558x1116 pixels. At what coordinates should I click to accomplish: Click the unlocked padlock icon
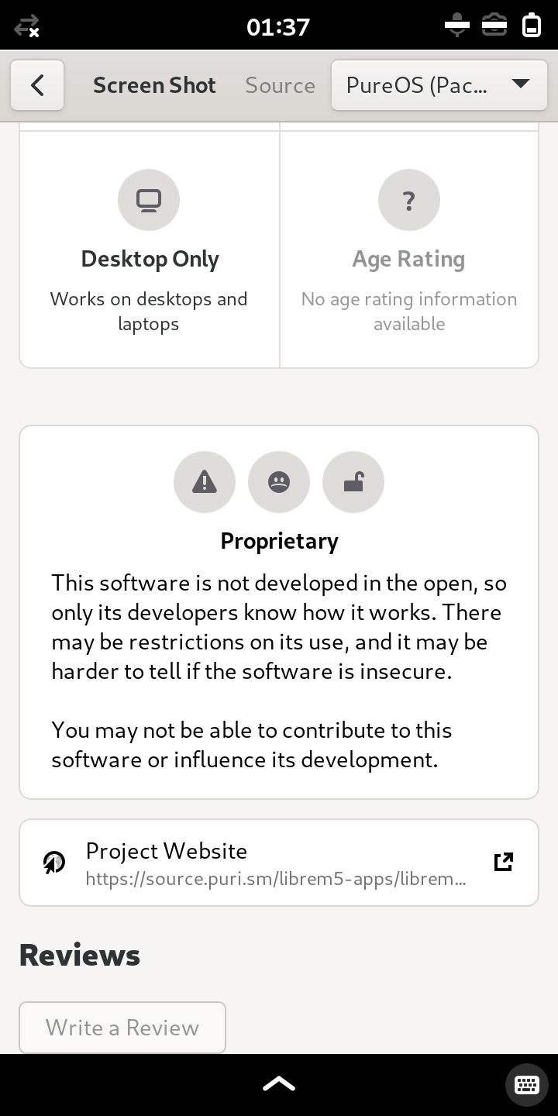pos(353,482)
